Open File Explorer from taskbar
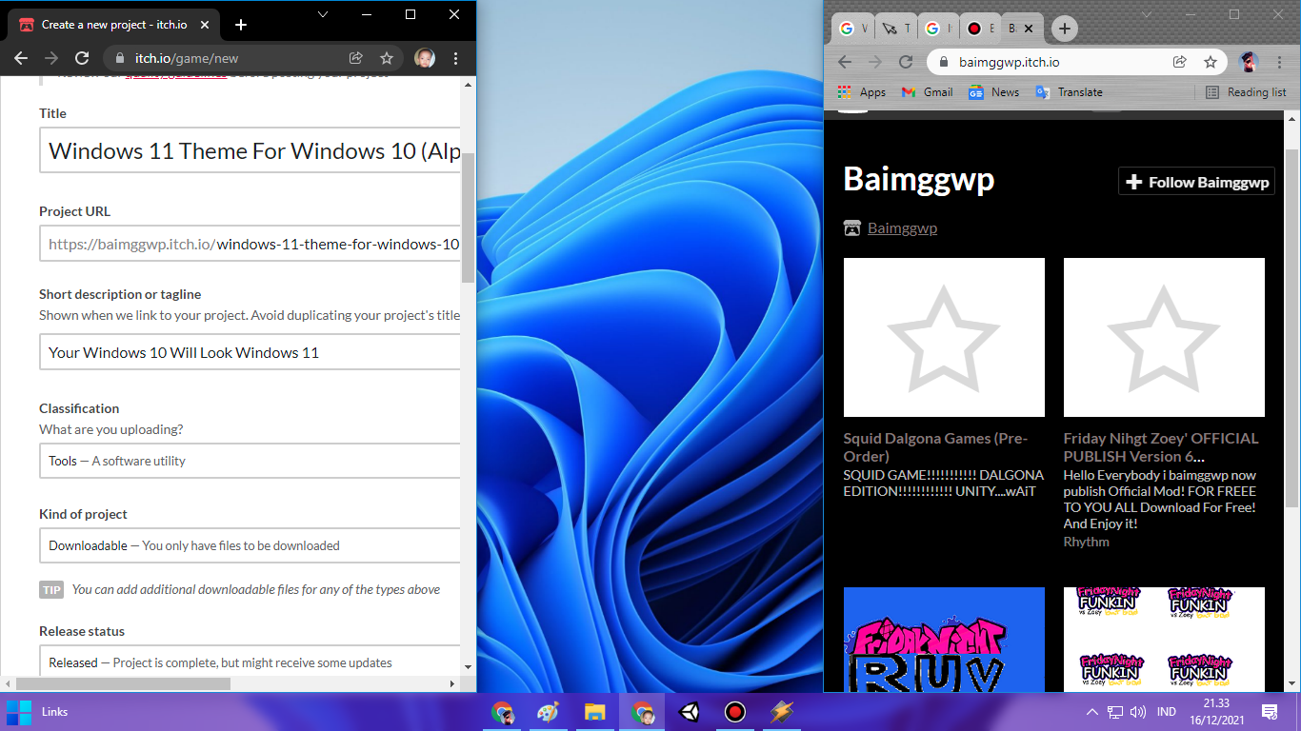 [x=595, y=712]
